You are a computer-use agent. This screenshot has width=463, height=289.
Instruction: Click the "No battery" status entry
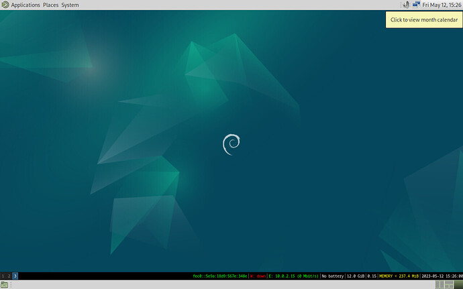332,276
